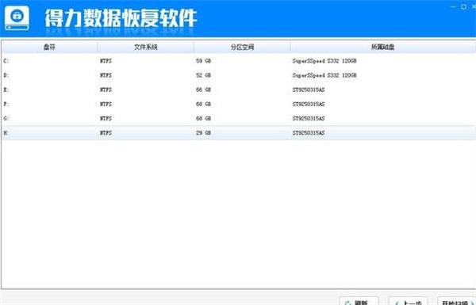The height and width of the screenshot is (305, 476).
Task: Sort by the 分区空间 column header
Action: 242,47
